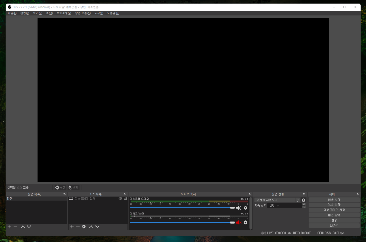Open the 보기 menu

pos(38,13)
